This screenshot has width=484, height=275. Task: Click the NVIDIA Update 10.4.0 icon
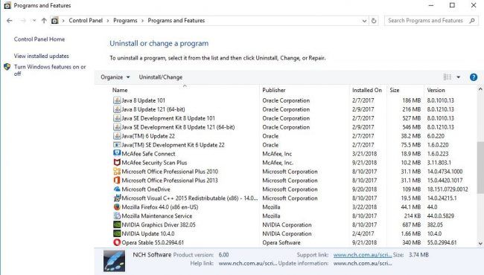click(117, 233)
